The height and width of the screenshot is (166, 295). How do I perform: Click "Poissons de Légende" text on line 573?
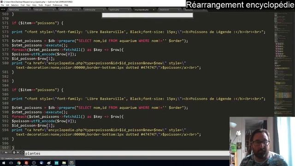point(211,32)
